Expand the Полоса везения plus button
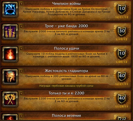Image resolution: width=133 pixels, height=121 pixels. [21, 116]
